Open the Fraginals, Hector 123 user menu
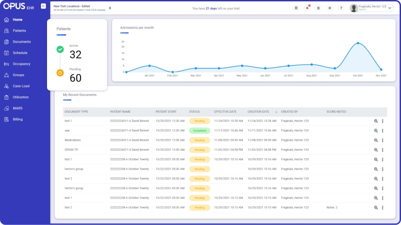 click(372, 8)
